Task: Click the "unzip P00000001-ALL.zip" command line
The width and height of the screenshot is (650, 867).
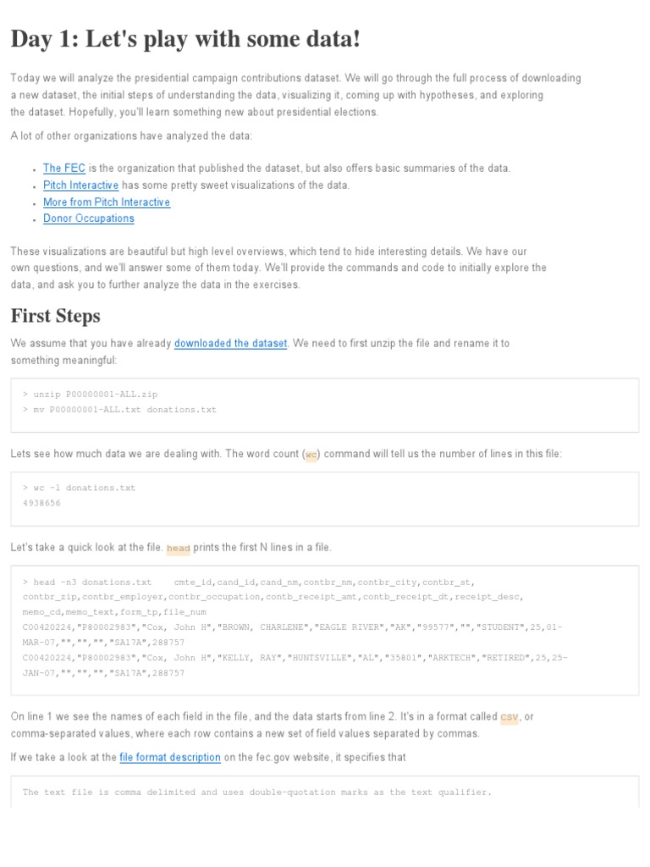Action: click(91, 395)
